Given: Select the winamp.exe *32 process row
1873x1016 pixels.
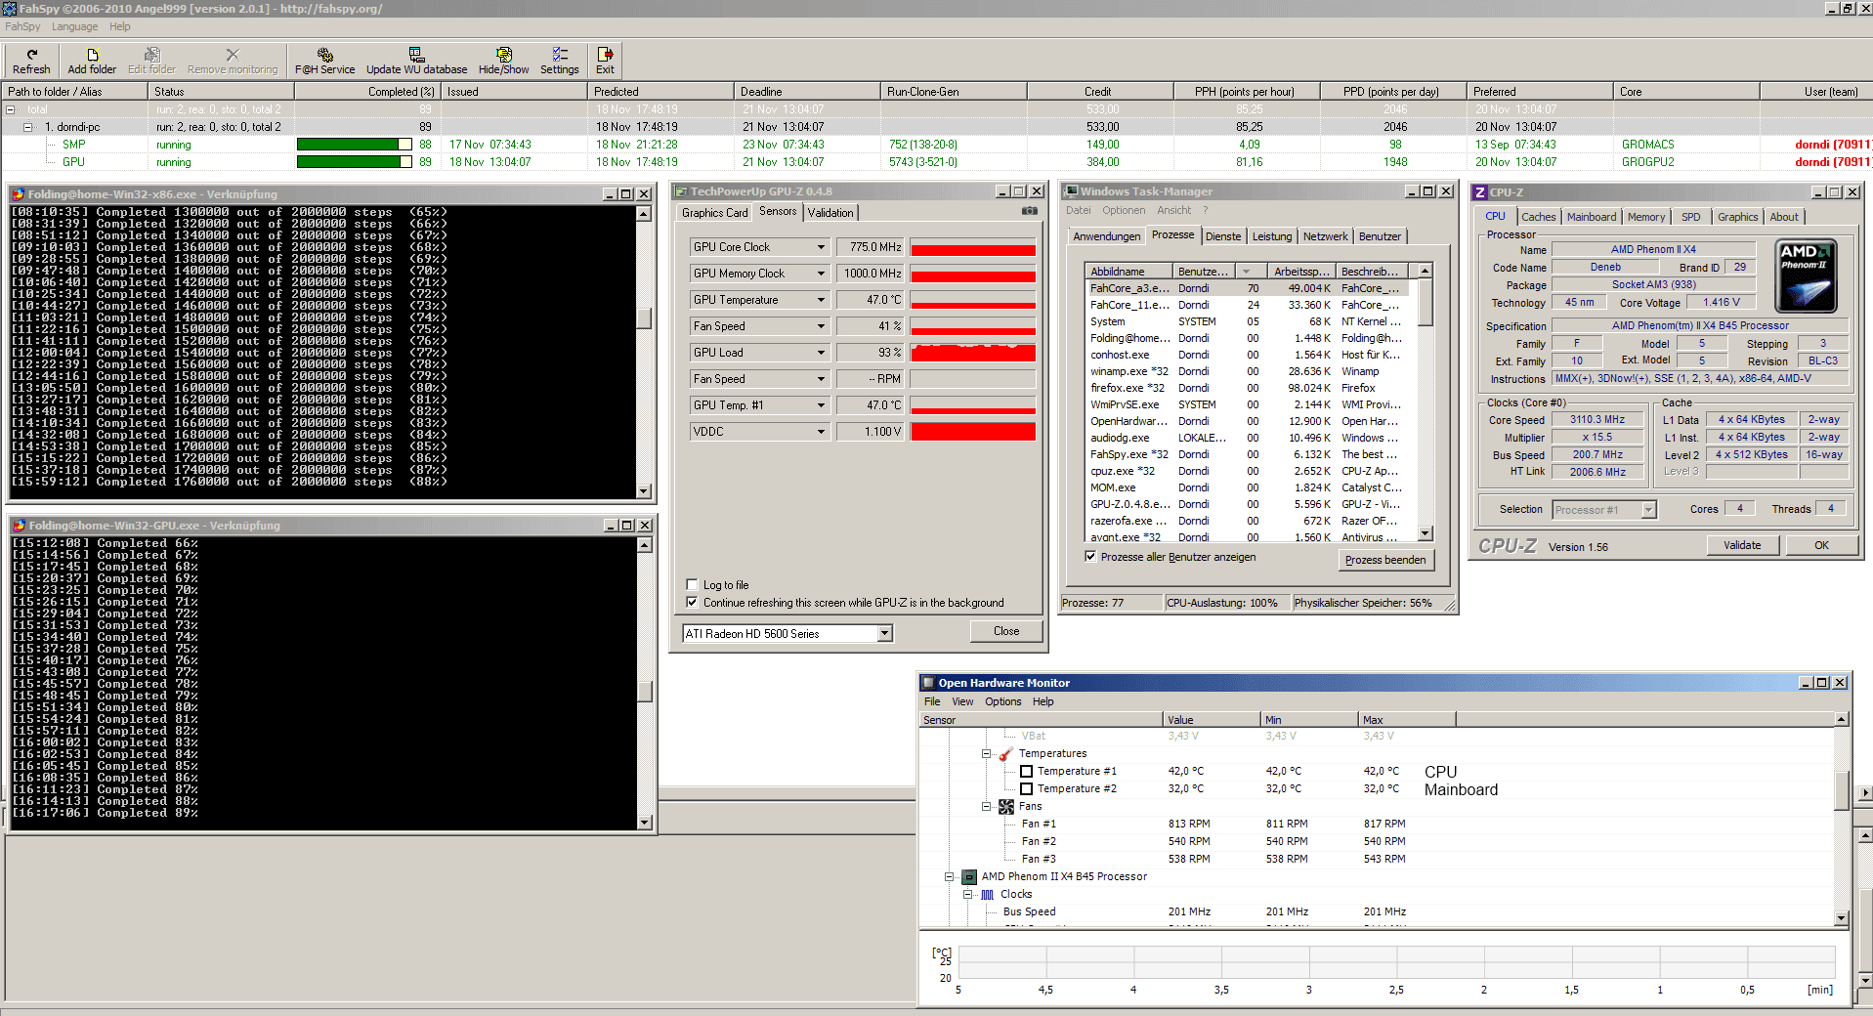Looking at the screenshot, I should pos(1252,371).
